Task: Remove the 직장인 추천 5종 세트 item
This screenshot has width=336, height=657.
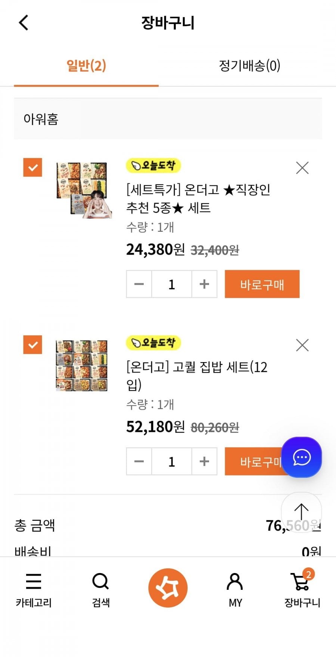Action: (x=302, y=168)
